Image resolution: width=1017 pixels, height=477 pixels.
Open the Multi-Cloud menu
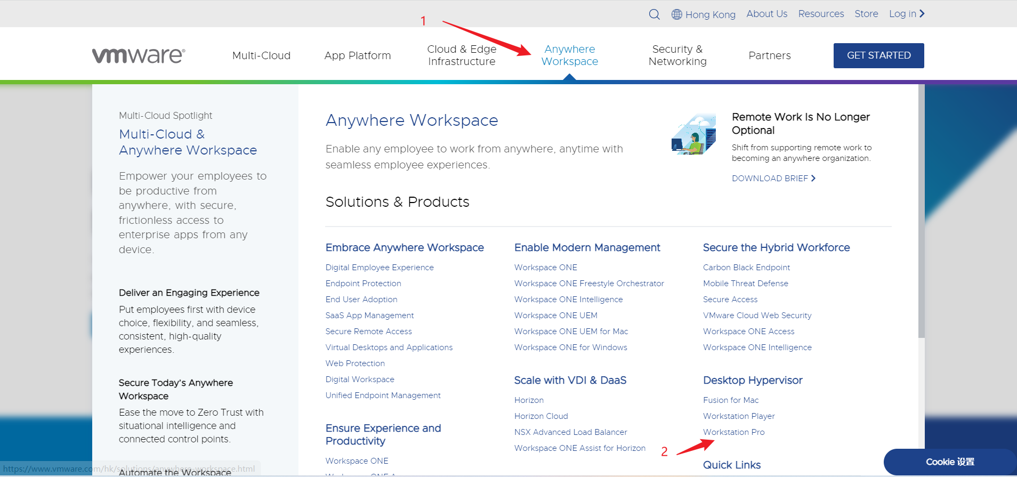(261, 55)
